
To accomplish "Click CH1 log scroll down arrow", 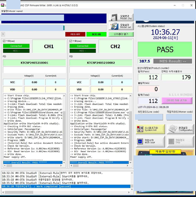I will click(x=64, y=162).
